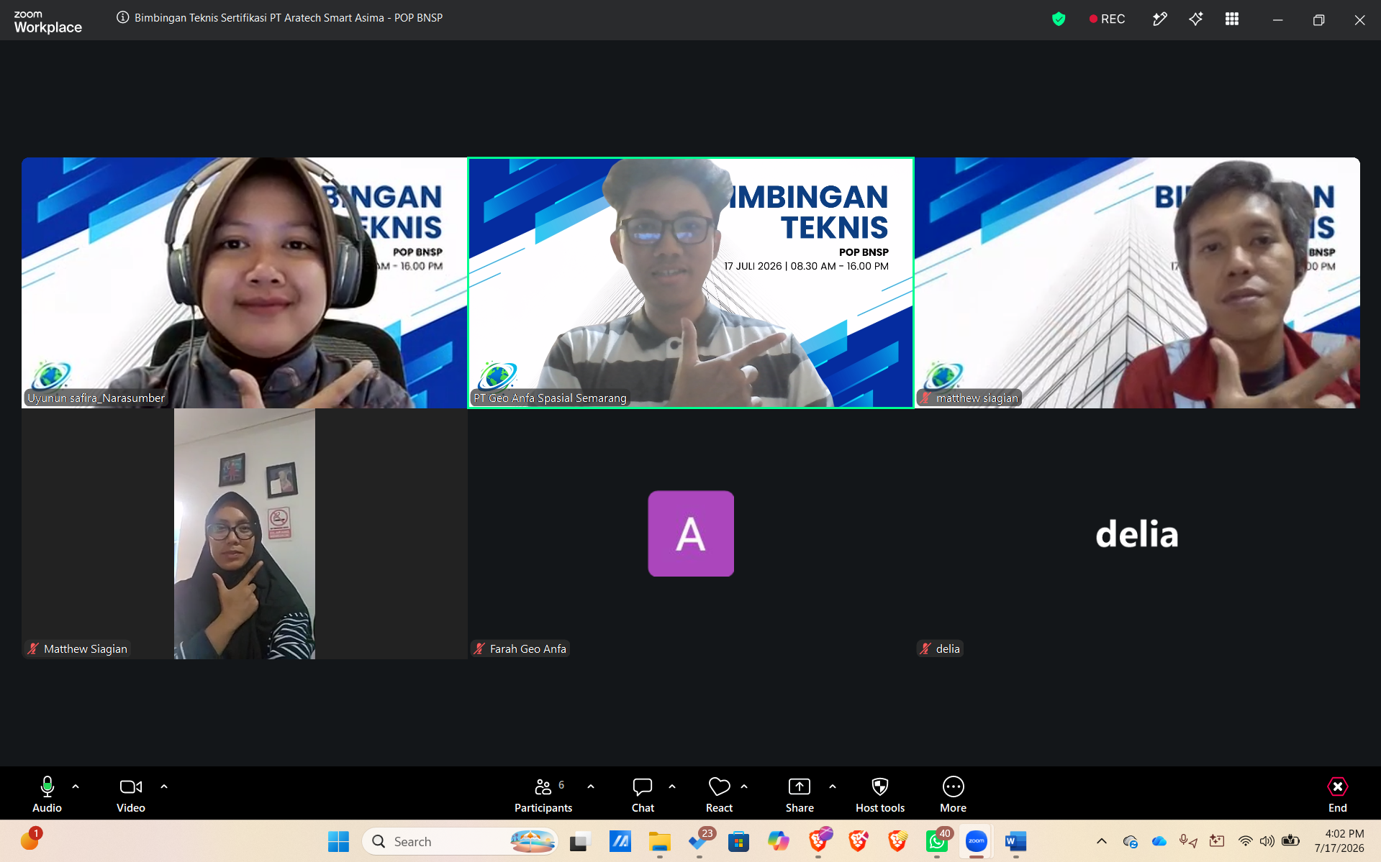The height and width of the screenshot is (862, 1381).
Task: Open the green encryption shield info
Action: pyautogui.click(x=1058, y=19)
